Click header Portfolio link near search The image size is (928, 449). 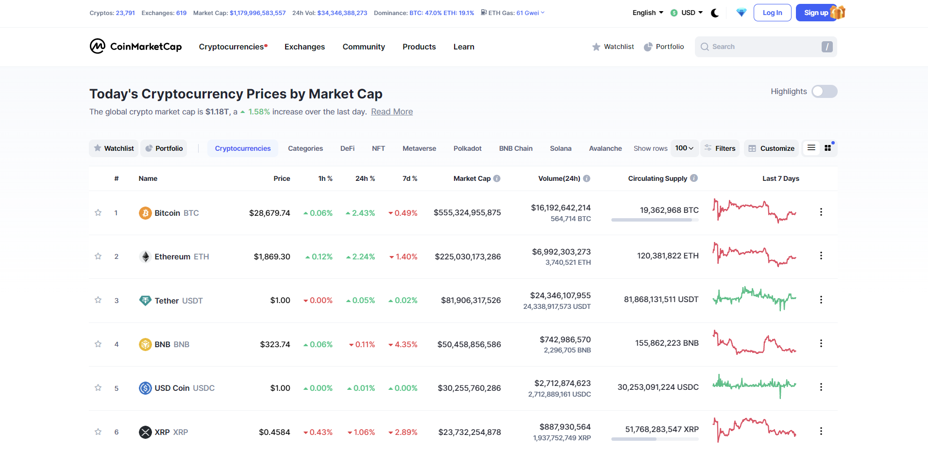(x=664, y=47)
